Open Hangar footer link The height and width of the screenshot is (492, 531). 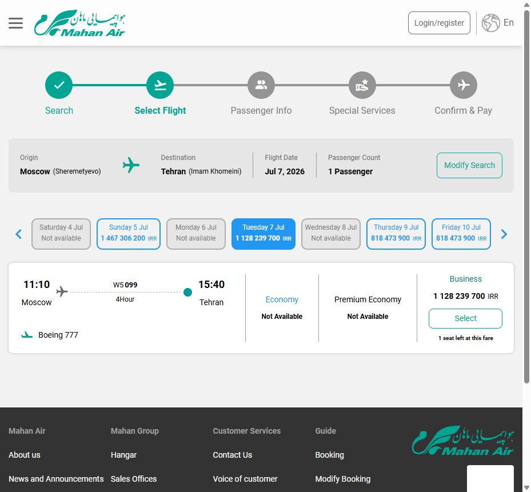coord(123,455)
